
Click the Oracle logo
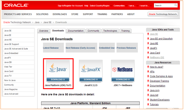click(x=16, y=5)
